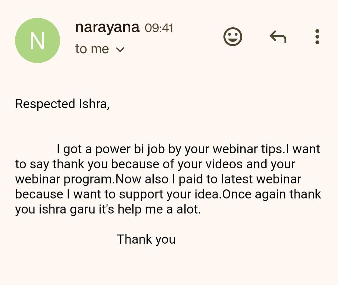Click the words "ishra garu" in last line
Image resolution: width=338 pixels, height=285 pixels.
coord(66,209)
